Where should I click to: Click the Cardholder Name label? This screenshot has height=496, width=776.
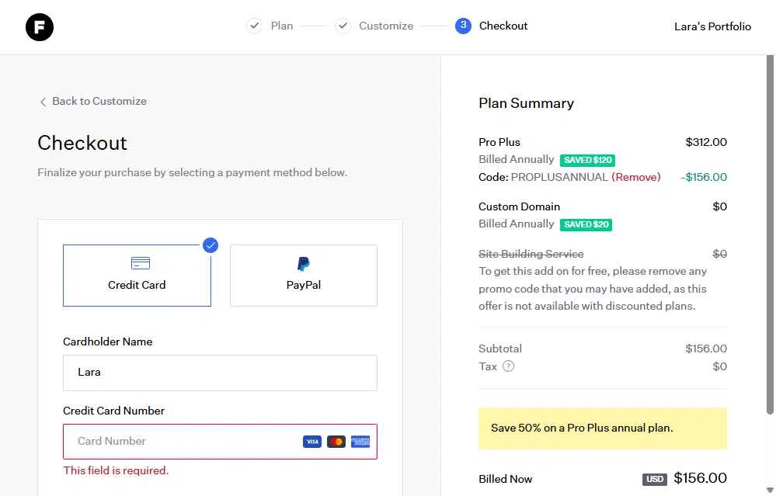click(107, 342)
